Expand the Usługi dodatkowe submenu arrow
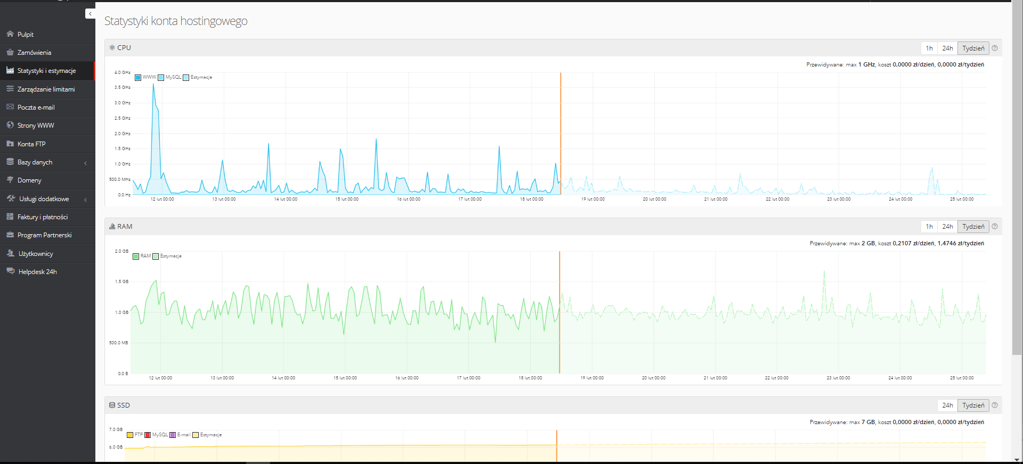The height and width of the screenshot is (464, 1023). pyautogui.click(x=85, y=200)
